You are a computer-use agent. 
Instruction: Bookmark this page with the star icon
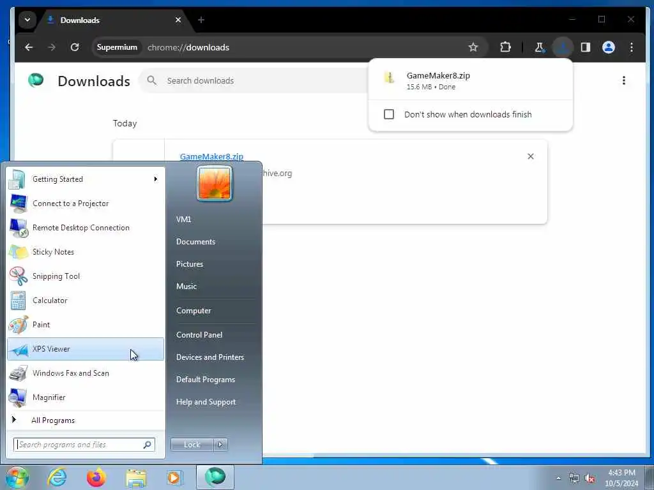(473, 47)
